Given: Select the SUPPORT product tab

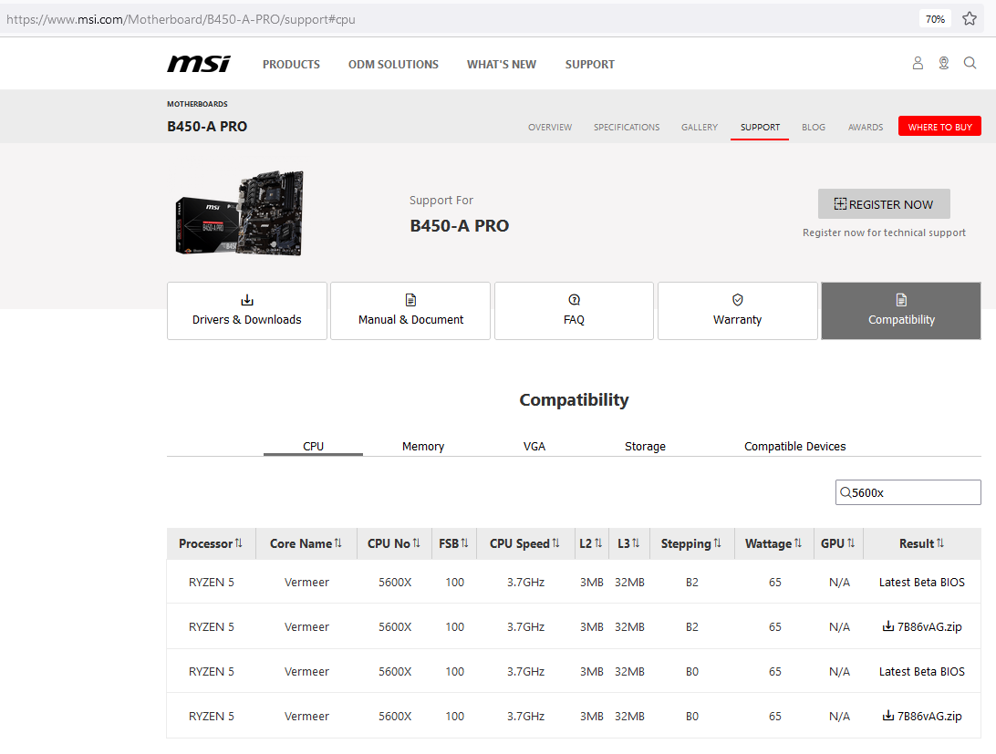Looking at the screenshot, I should coord(760,127).
